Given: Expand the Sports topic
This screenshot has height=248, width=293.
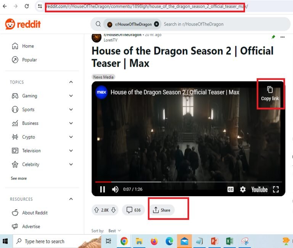Looking at the screenshot, I should coord(71,109).
